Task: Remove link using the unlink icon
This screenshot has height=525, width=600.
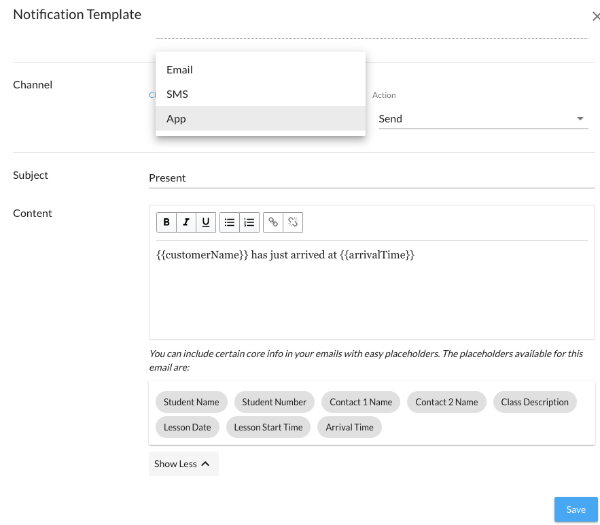Action: coord(293,222)
